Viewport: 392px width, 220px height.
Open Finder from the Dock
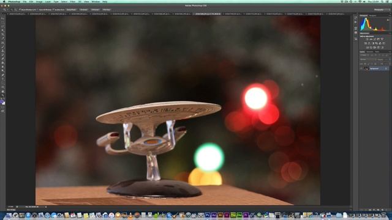click(9, 215)
